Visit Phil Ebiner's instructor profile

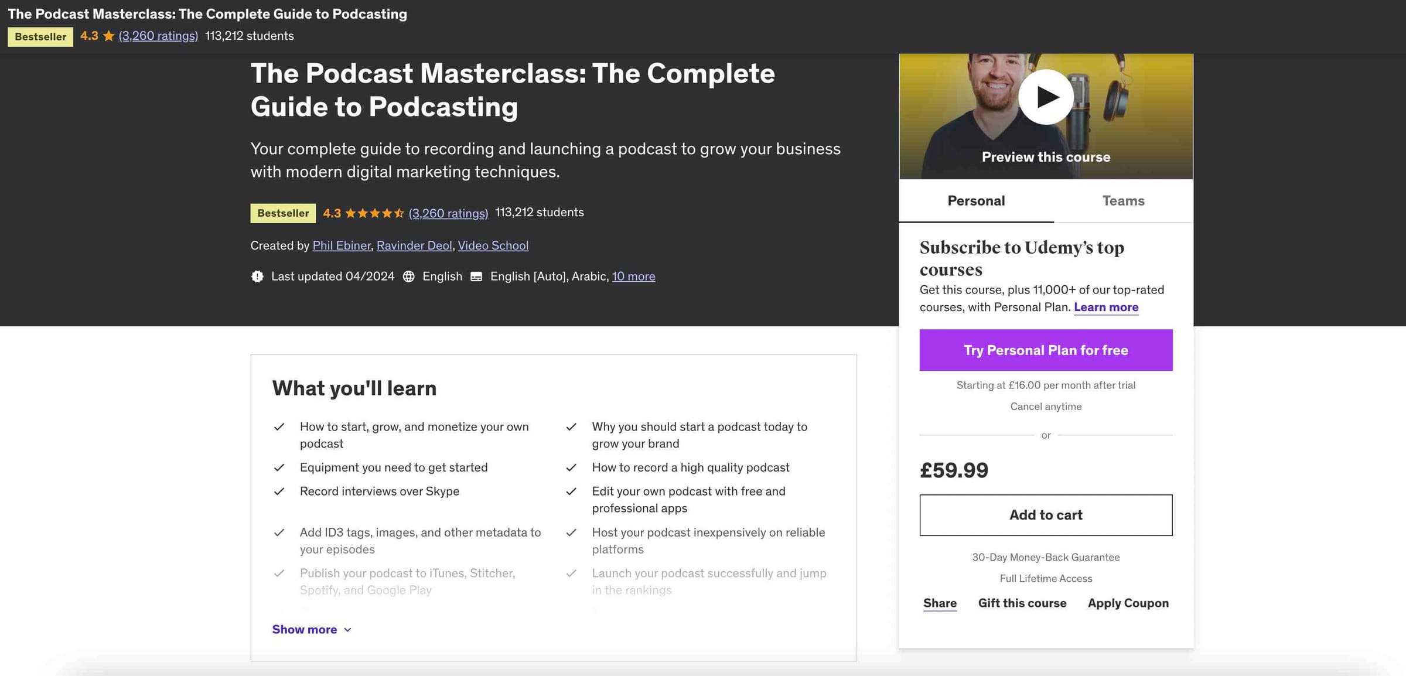(x=342, y=245)
